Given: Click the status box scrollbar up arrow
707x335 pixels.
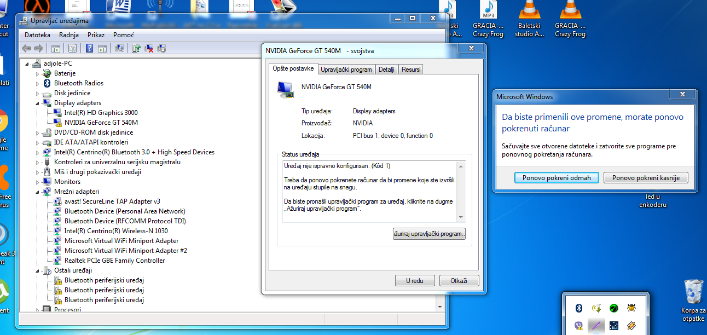Looking at the screenshot, I should (x=461, y=166).
